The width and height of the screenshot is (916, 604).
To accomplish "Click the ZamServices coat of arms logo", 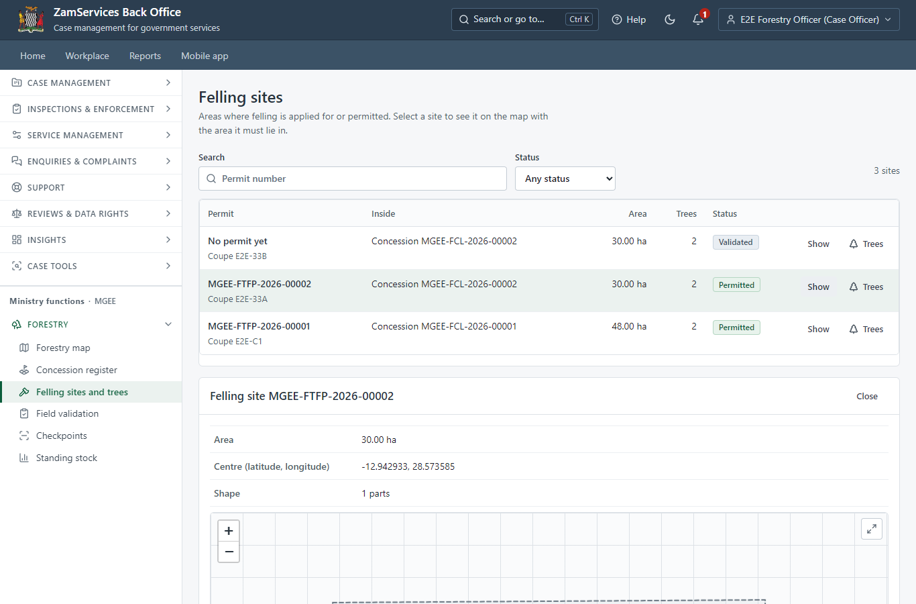I will pyautogui.click(x=31, y=19).
